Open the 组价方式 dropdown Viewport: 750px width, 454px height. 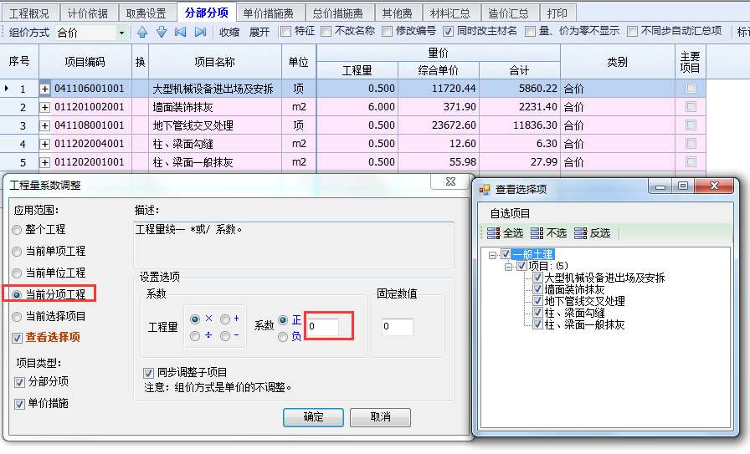coord(121,33)
